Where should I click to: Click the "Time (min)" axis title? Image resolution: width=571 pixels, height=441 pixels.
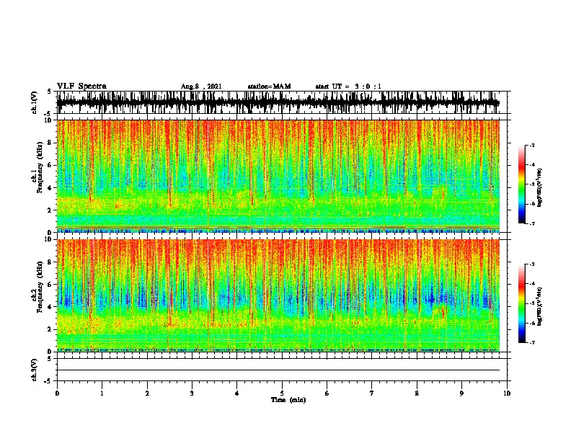coord(288,400)
